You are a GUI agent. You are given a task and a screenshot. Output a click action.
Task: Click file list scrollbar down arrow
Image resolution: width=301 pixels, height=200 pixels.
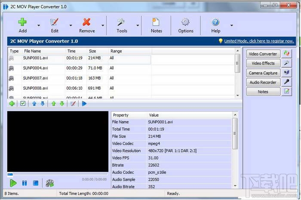pos(238,95)
